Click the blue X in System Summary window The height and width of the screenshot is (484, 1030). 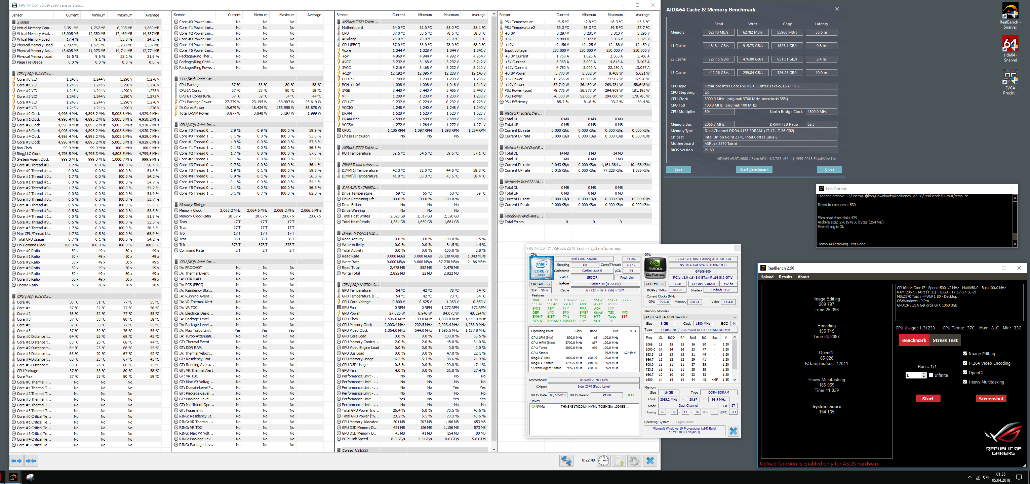click(x=733, y=431)
